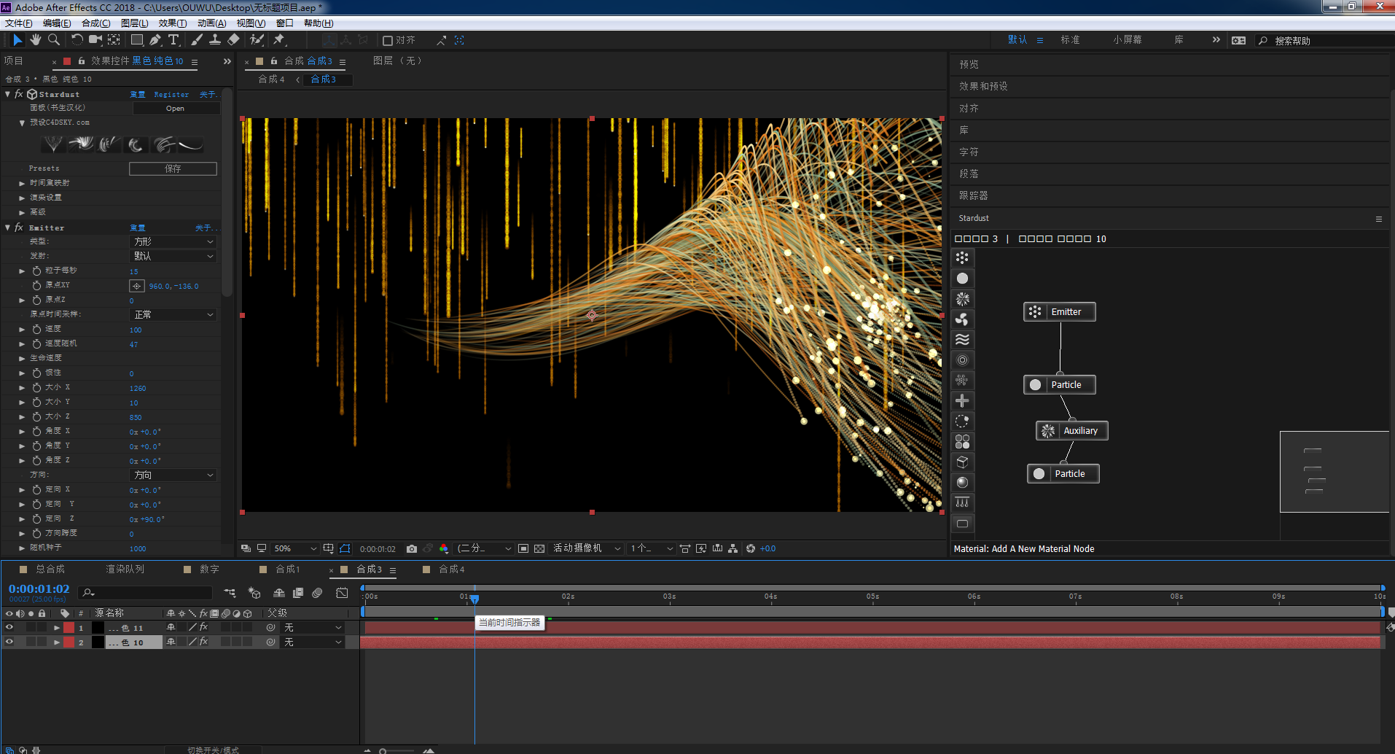Screen dimensions: 1395x754
Task: Pick the Pen tool
Action: pos(155,40)
